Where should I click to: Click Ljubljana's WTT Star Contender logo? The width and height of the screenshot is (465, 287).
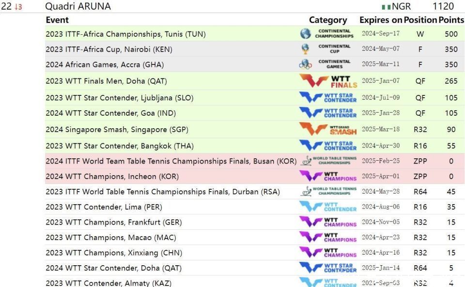pyautogui.click(x=328, y=98)
